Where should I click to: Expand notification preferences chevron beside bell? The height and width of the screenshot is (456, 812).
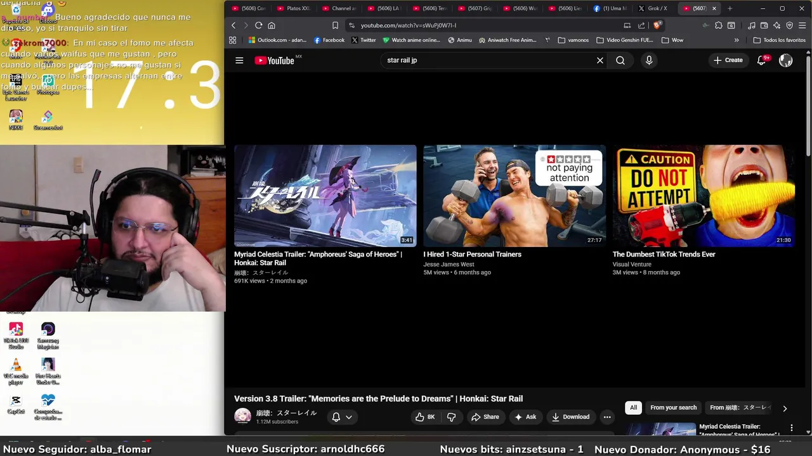pos(349,417)
